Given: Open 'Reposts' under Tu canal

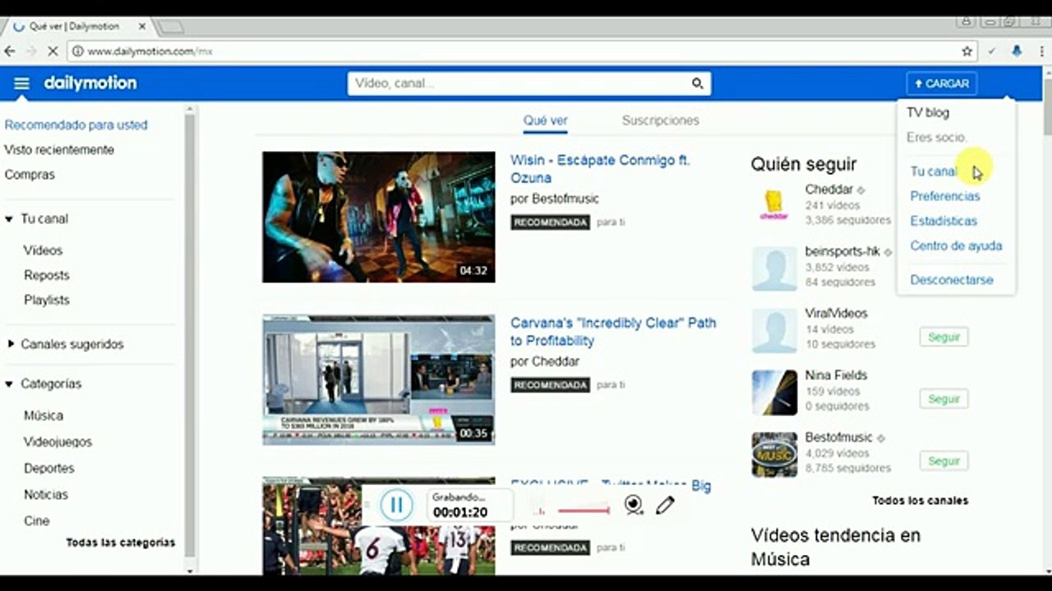Looking at the screenshot, I should tap(47, 275).
